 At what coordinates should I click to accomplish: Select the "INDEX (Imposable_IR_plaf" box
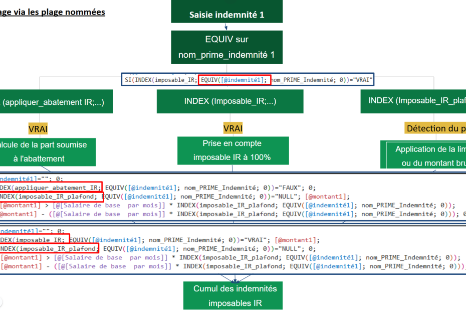pos(413,101)
